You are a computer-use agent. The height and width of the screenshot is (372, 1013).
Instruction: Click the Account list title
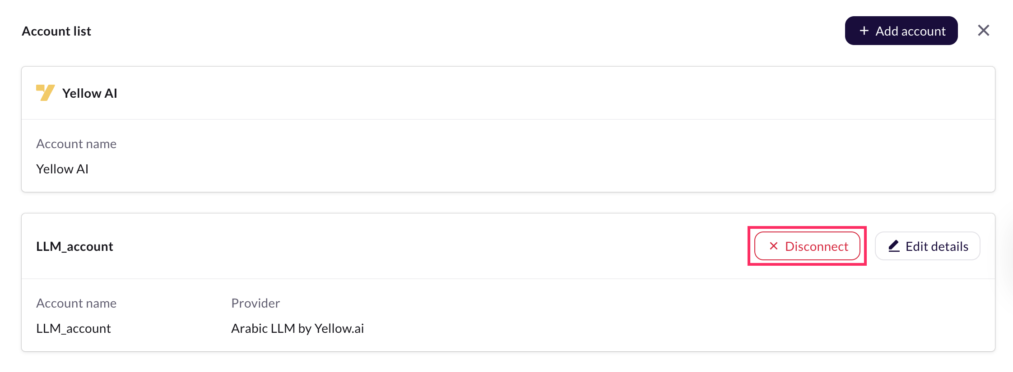pos(56,31)
